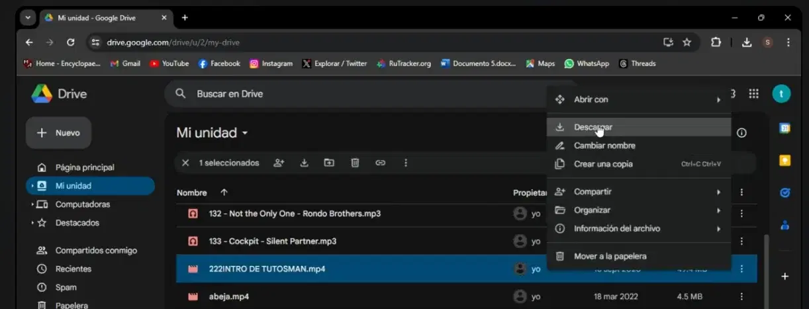Open Google Tasks side panel

(785, 193)
